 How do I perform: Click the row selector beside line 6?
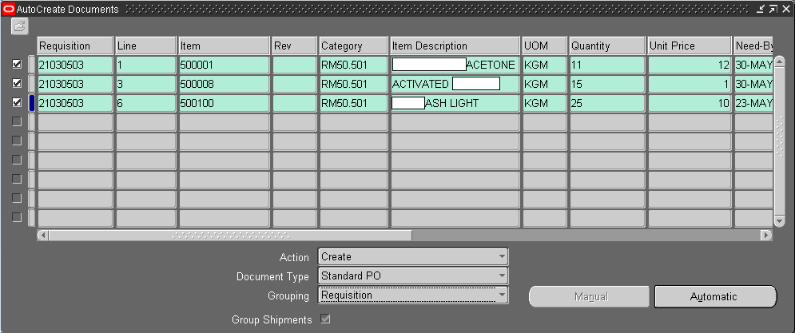(32, 103)
